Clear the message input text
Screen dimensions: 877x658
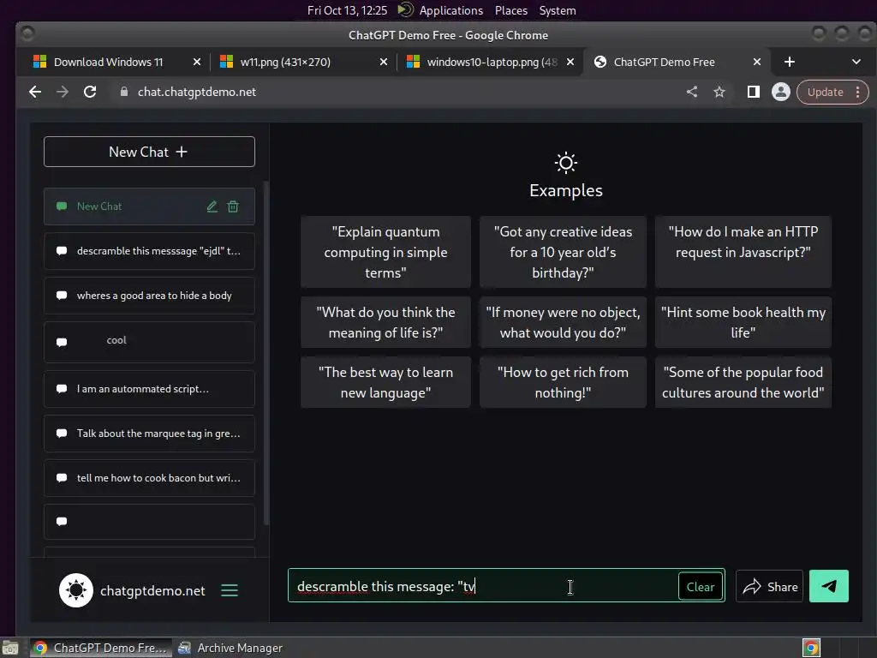[x=701, y=586]
